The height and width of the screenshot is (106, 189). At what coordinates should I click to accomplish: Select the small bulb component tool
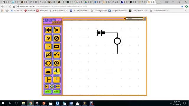(48, 38)
